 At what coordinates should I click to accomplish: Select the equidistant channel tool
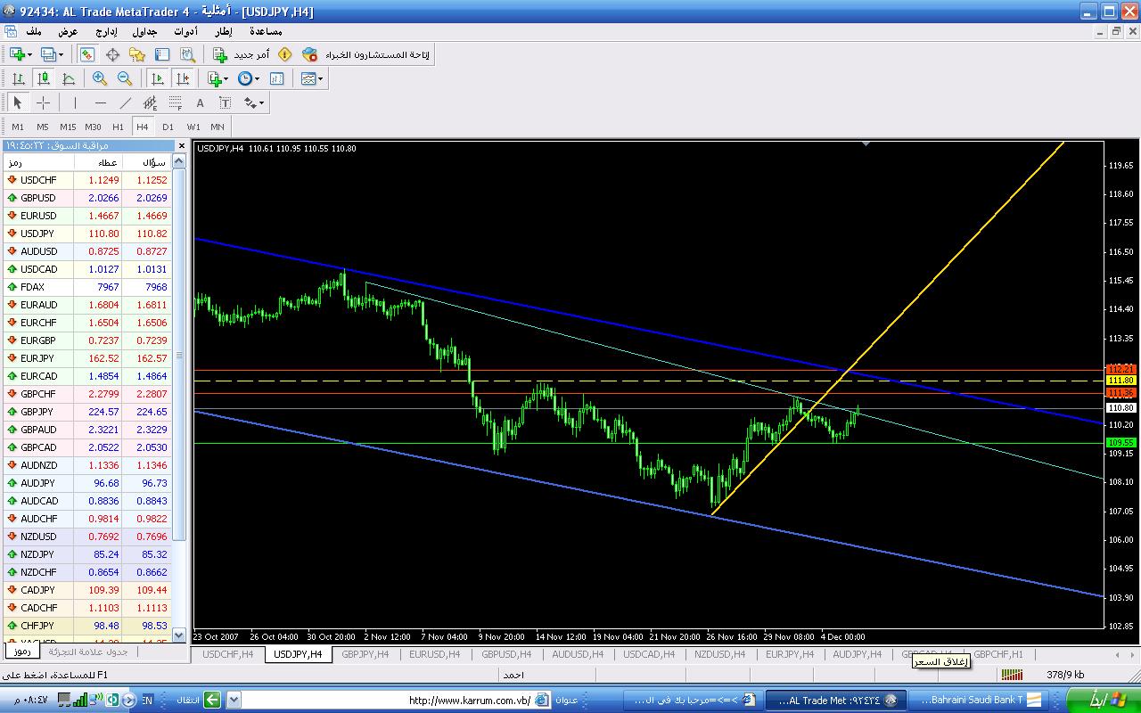(151, 102)
